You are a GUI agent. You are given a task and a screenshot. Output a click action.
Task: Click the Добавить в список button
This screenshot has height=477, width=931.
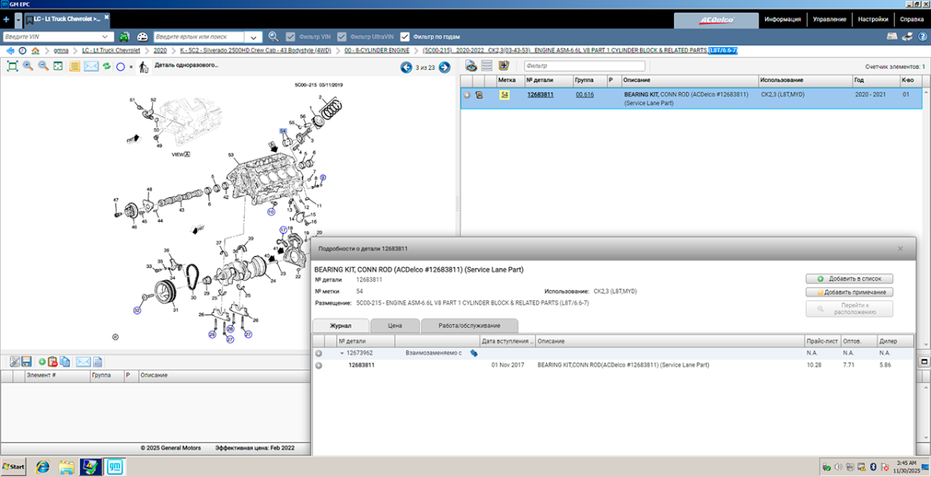850,278
